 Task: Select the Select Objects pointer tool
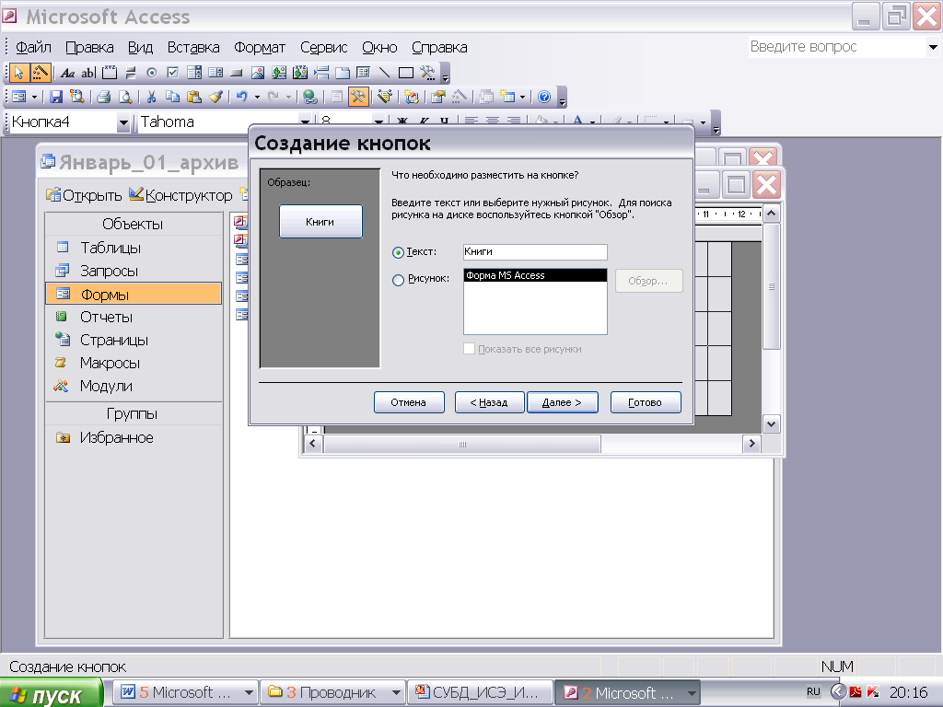(x=18, y=73)
